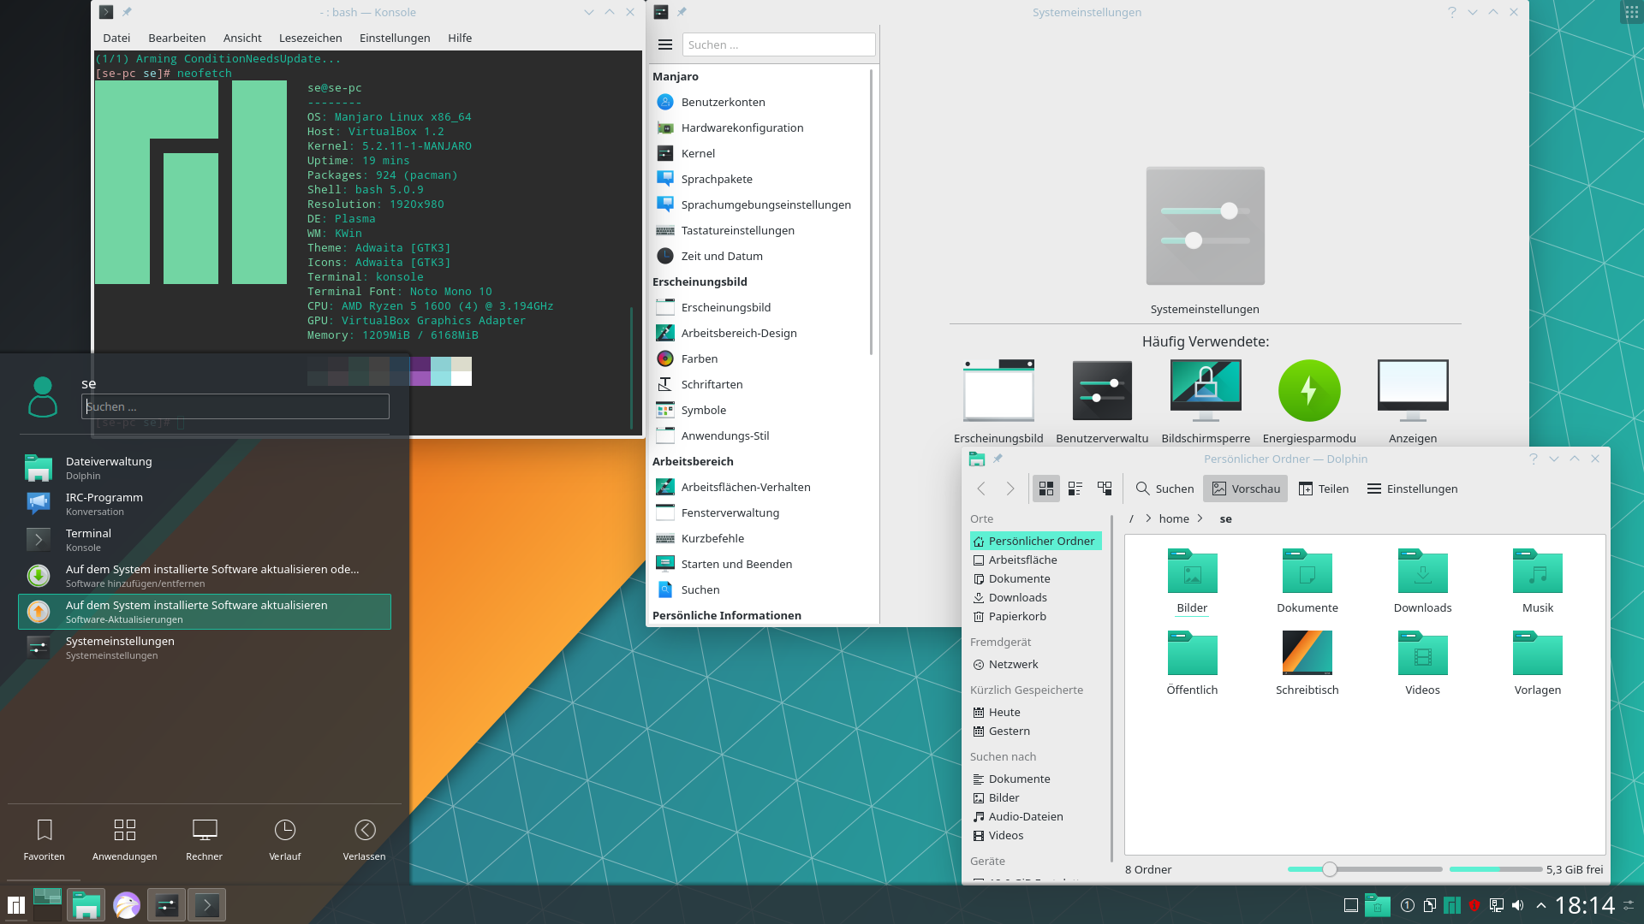This screenshot has height=924, width=1644.
Task: Click home in Dolphin breadcrumb path
Action: 1174,518
